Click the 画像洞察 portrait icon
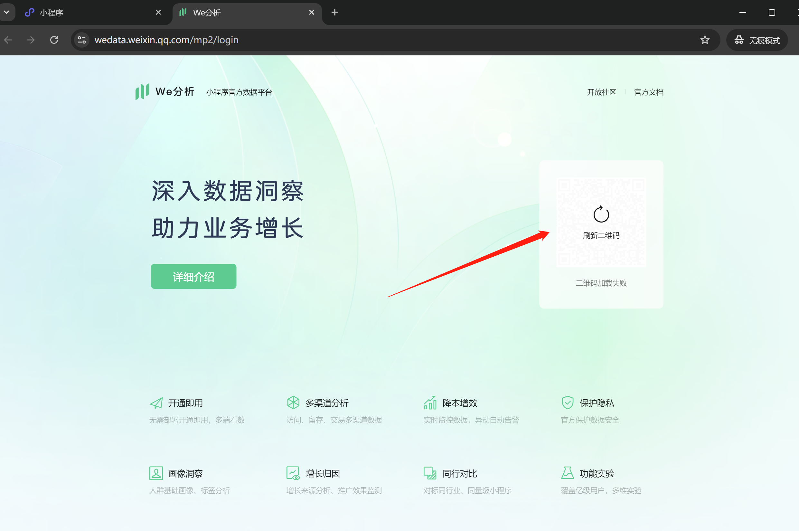The image size is (799, 531). pyautogui.click(x=156, y=473)
